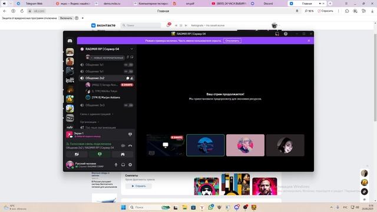Select the blue avatar participant tile
Screen dimensions: 377x212
pyautogui.click(x=206, y=145)
